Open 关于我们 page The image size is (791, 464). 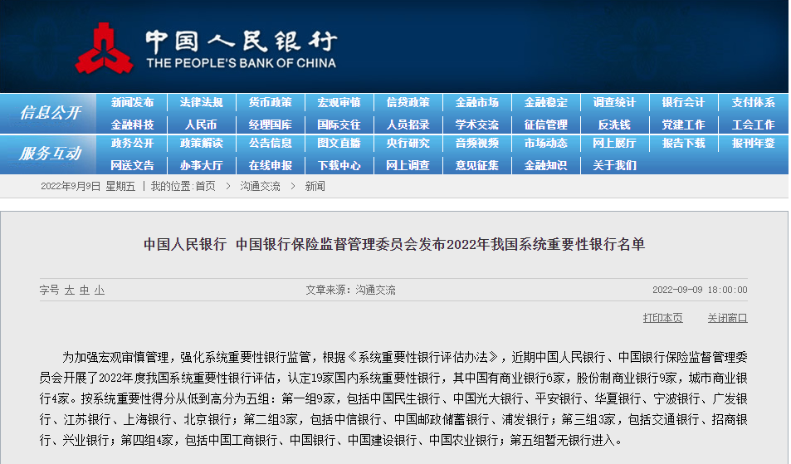(614, 165)
